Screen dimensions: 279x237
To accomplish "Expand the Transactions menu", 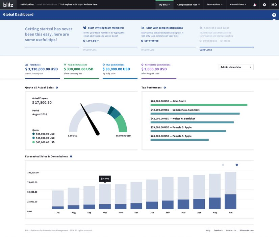I will 215,5.
